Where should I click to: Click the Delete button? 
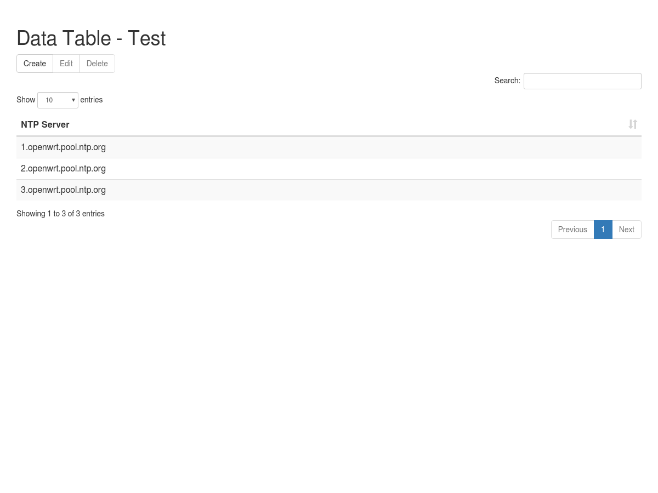97,64
